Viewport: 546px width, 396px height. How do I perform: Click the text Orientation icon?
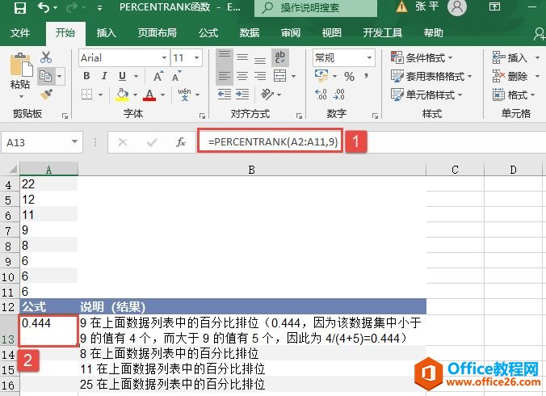(x=267, y=94)
